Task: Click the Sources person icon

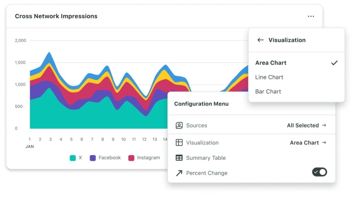Action: 179,125
